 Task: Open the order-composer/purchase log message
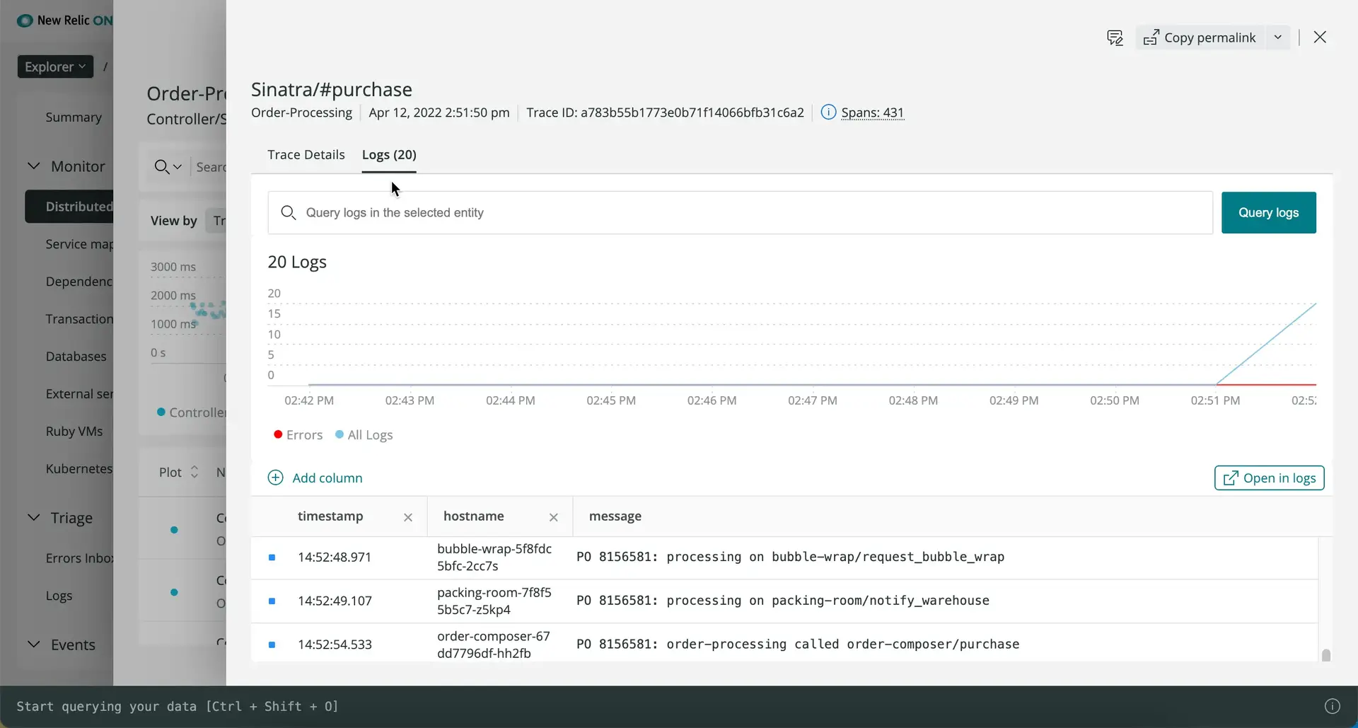click(x=798, y=645)
